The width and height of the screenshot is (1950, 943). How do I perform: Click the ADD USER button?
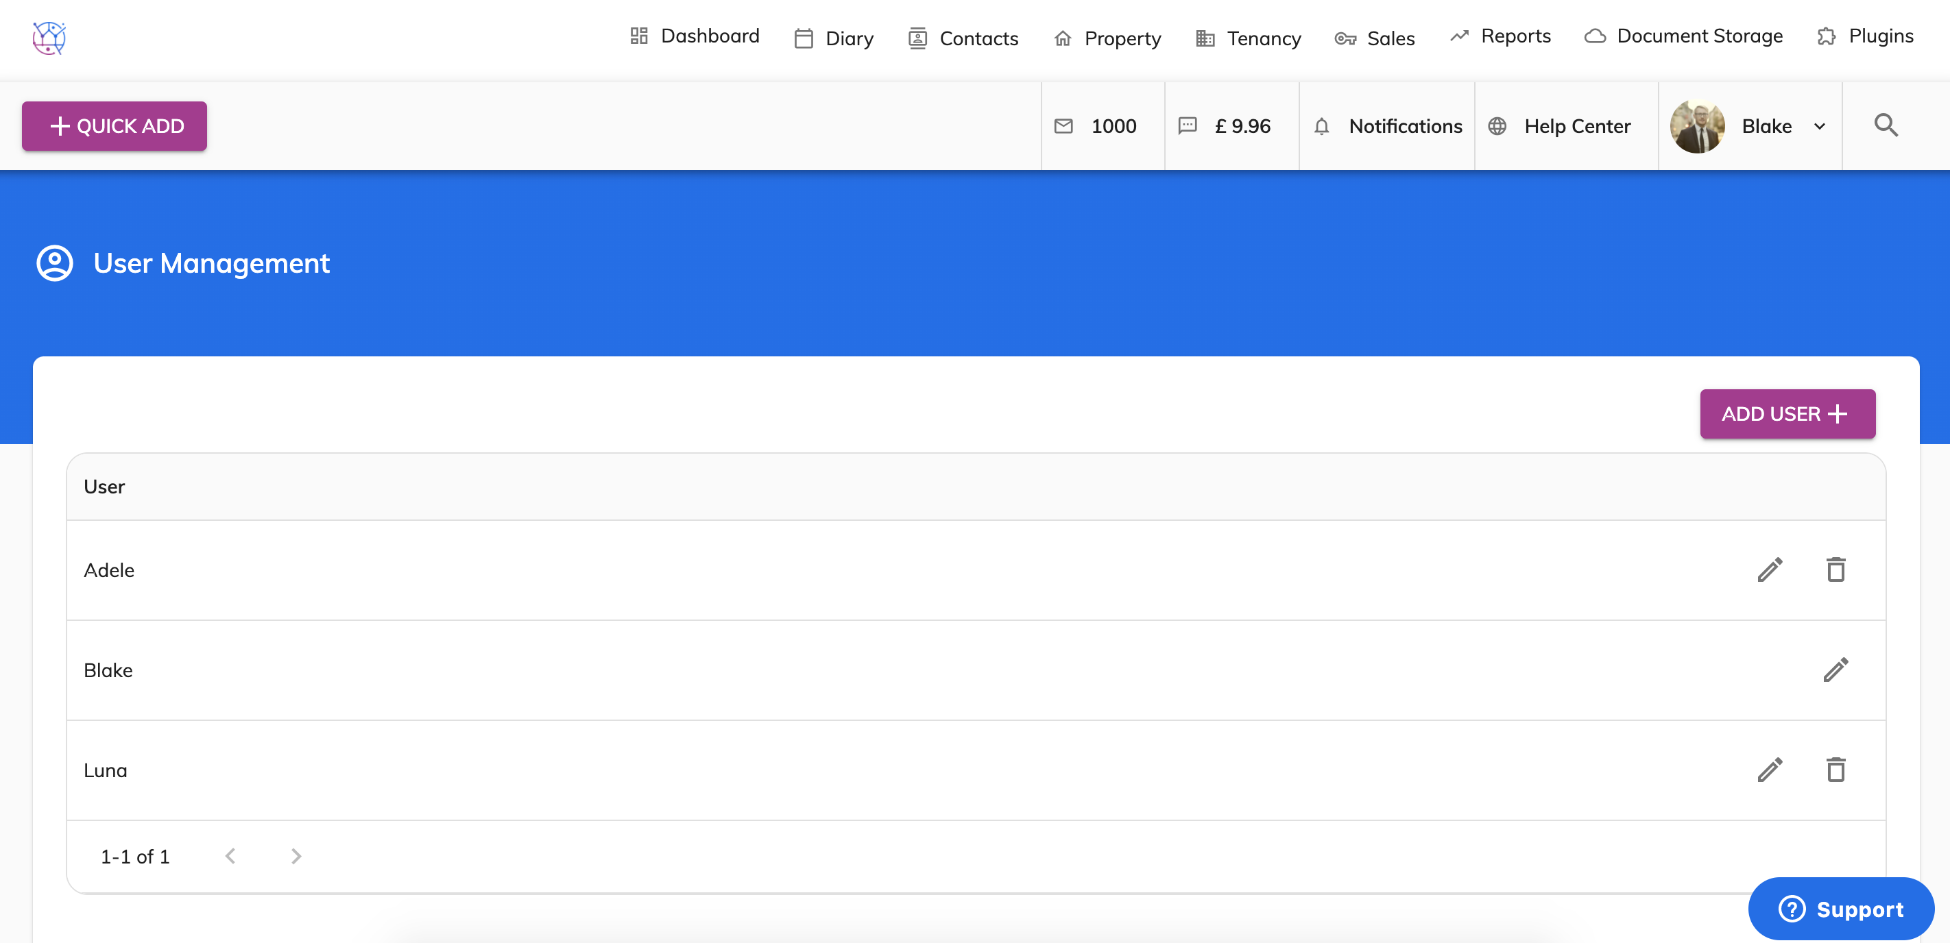tap(1787, 413)
